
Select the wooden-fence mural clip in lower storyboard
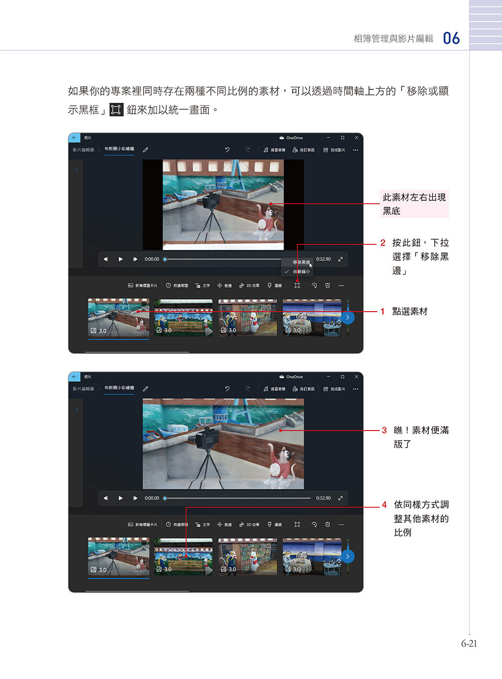(x=183, y=557)
